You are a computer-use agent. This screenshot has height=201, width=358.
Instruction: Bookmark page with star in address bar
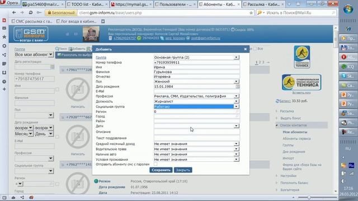click(251, 13)
